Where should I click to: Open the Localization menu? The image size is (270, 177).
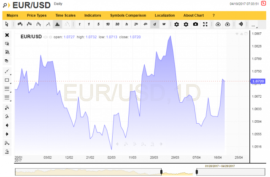pos(165,16)
